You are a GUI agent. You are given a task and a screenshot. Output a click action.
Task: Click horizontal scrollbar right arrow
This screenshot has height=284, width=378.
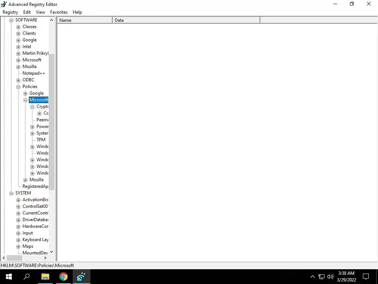pos(45,258)
